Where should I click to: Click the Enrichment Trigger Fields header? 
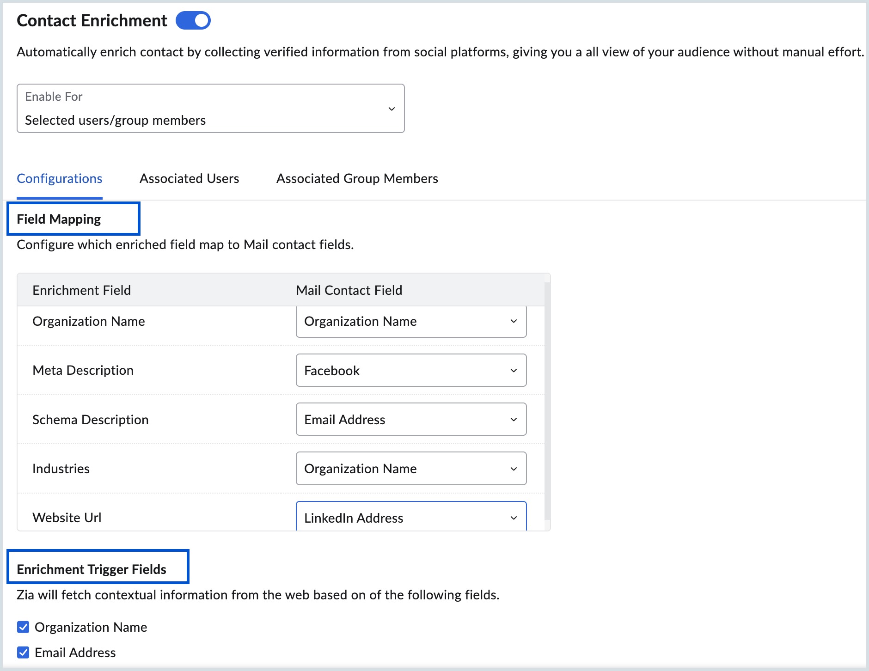click(x=92, y=569)
